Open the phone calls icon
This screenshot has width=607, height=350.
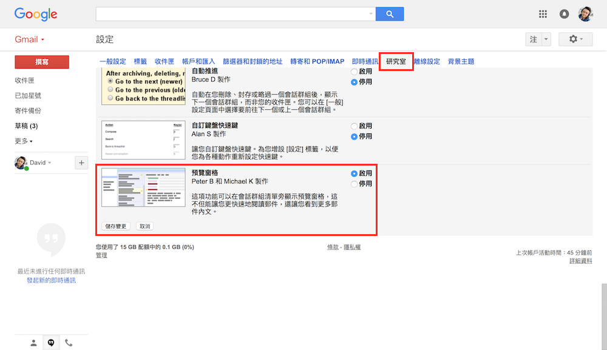[69, 343]
